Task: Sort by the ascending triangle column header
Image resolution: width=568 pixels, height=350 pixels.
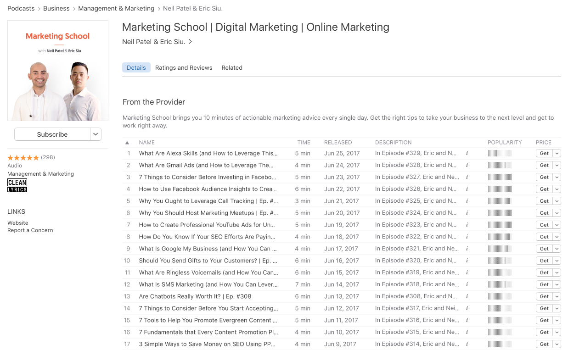Action: pyautogui.click(x=127, y=143)
